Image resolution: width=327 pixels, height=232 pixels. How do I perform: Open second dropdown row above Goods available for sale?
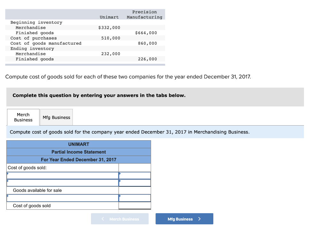point(63,183)
